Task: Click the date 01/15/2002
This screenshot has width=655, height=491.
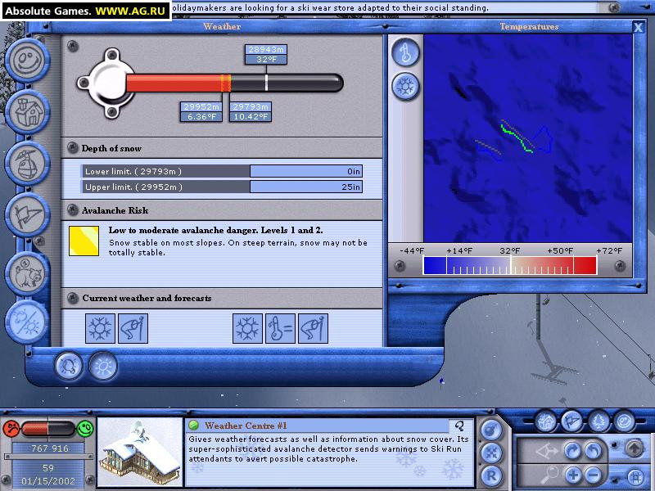Action: pyautogui.click(x=48, y=481)
